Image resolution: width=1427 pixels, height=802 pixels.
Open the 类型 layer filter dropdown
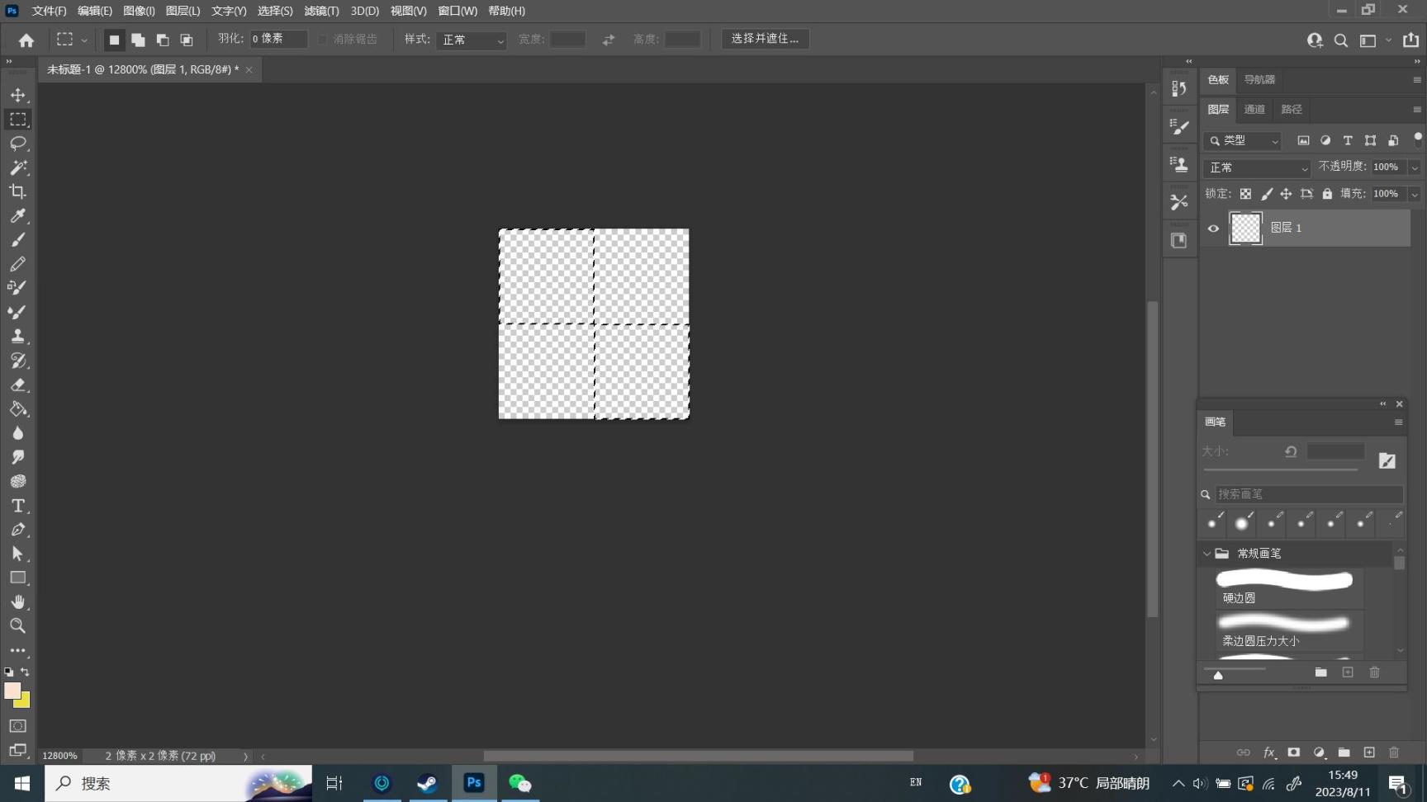point(1243,140)
